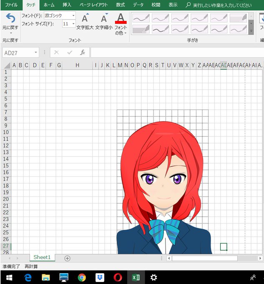Click the 文字縮小 shrink text icon
The width and height of the screenshot is (264, 284).
point(104,18)
